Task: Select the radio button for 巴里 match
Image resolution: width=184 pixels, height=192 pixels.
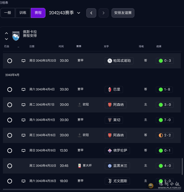Action: (10, 90)
